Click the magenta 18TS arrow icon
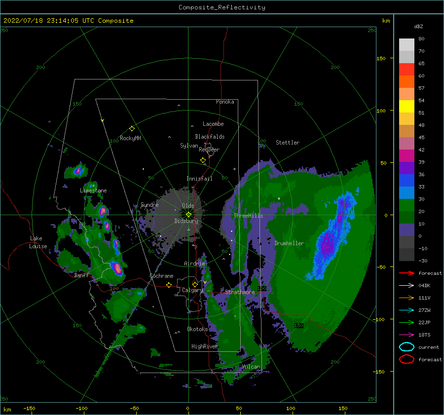 407,335
